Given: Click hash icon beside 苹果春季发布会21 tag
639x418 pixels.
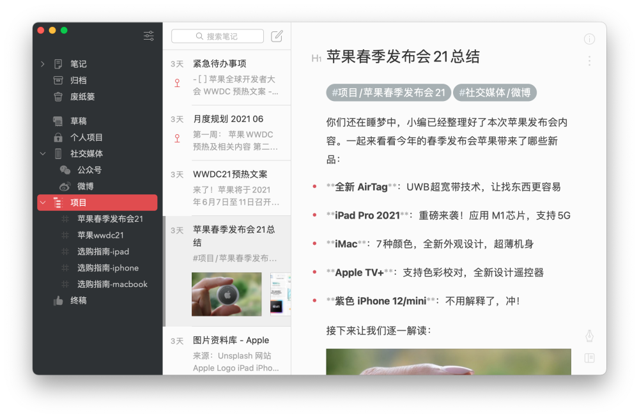Looking at the screenshot, I should (65, 219).
